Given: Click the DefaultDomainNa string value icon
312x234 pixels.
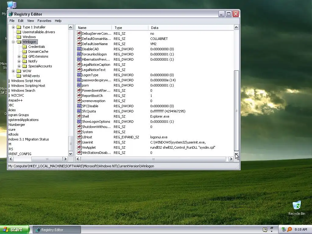Looking at the screenshot, I should tap(79, 39).
